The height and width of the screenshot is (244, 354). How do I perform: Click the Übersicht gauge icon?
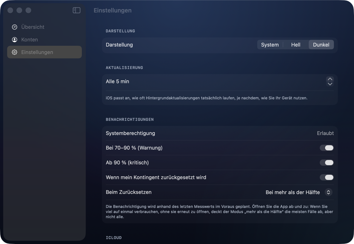(x=15, y=27)
